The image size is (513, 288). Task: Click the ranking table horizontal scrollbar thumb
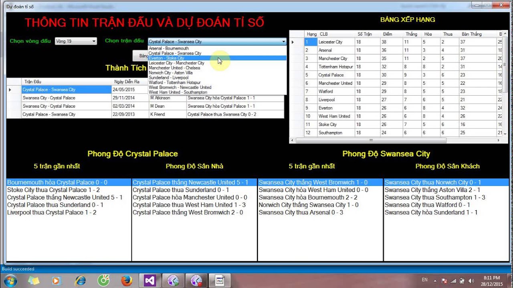371,140
